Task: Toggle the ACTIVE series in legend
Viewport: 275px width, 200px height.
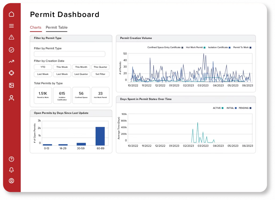Action: (x=217, y=108)
